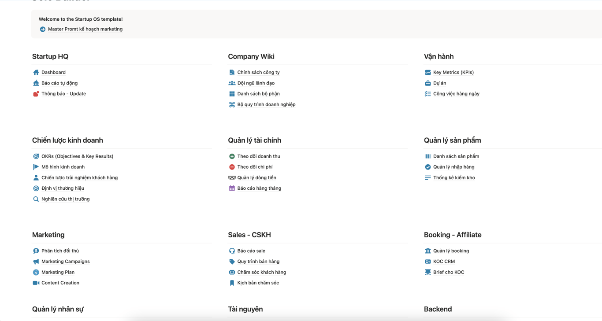Click the red minus icon for Theo dõi chi phí
Image resolution: width=602 pixels, height=321 pixels.
point(232,167)
